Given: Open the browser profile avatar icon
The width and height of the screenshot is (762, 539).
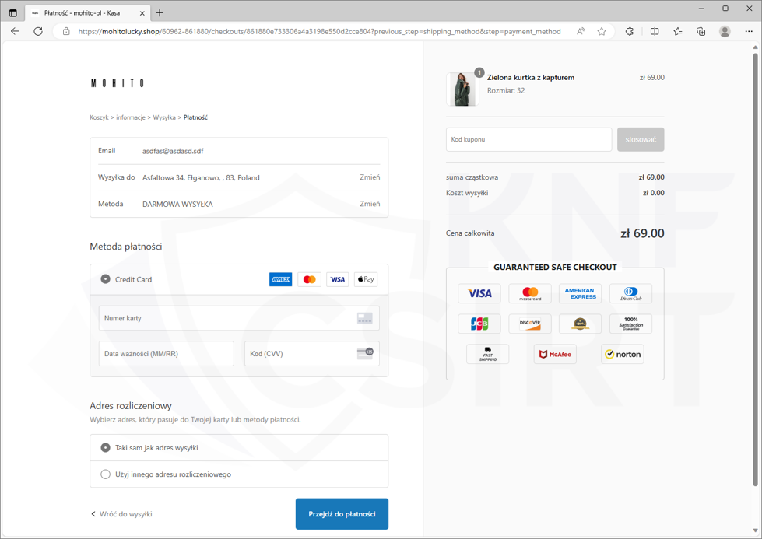Looking at the screenshot, I should tap(725, 32).
